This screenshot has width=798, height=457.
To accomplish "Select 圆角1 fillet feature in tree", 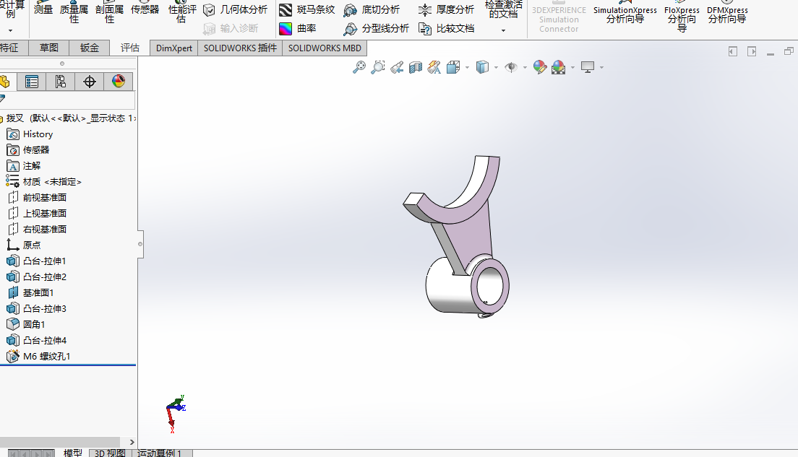I will tap(26, 324).
